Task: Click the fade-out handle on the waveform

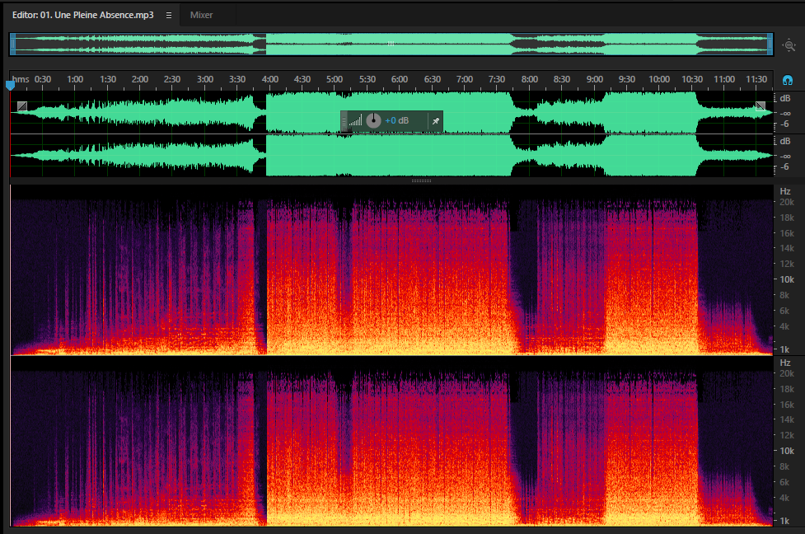Action: pos(761,106)
